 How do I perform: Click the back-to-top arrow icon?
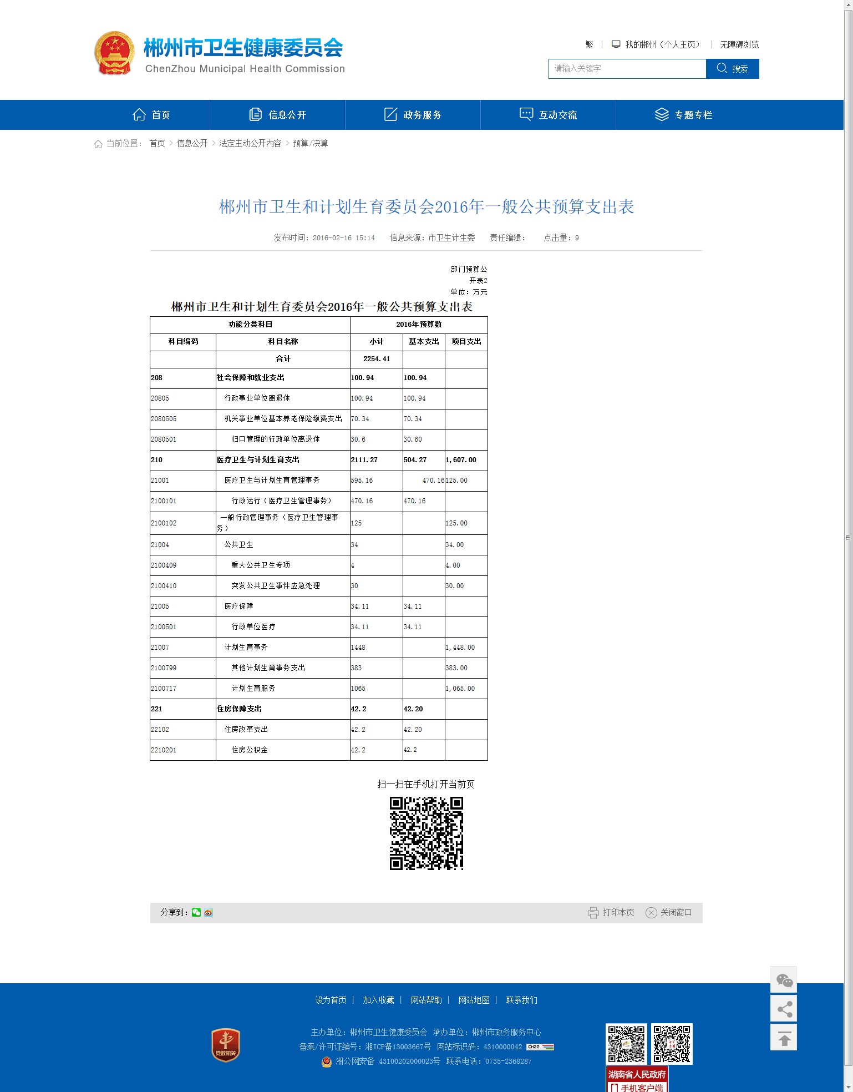pos(784,1038)
